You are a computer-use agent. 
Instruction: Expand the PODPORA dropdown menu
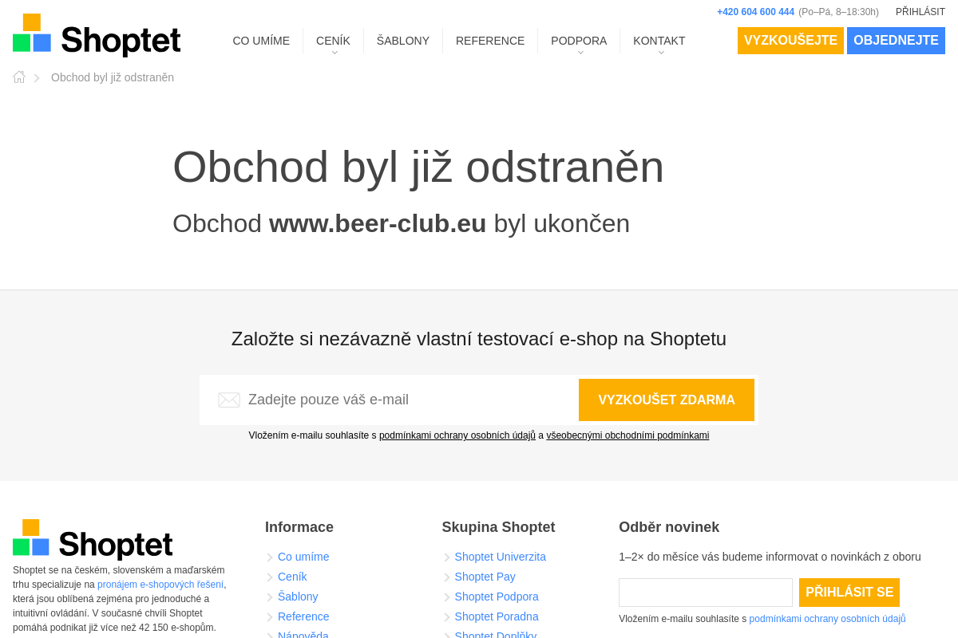click(579, 41)
